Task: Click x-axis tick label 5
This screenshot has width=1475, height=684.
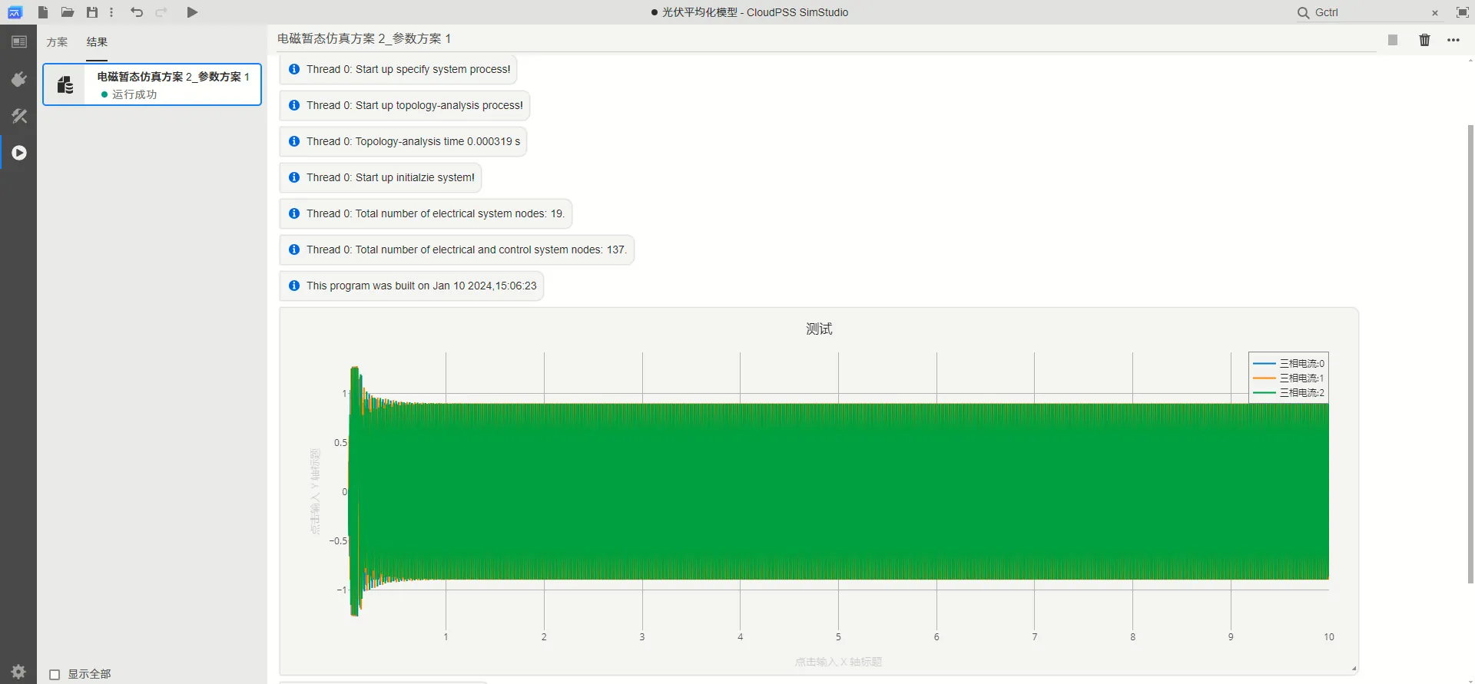Action: pos(838,637)
